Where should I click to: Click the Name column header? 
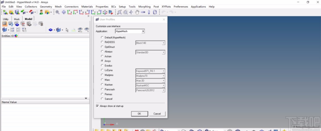[x=5, y=102]
